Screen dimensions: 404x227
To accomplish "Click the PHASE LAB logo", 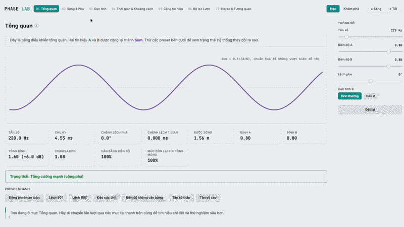I will pos(17,9).
